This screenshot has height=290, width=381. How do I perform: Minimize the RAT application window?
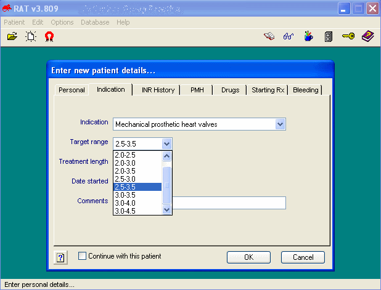344,9
